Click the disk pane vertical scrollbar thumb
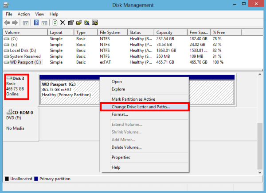The height and width of the screenshot is (193, 266). [x=260, y=146]
